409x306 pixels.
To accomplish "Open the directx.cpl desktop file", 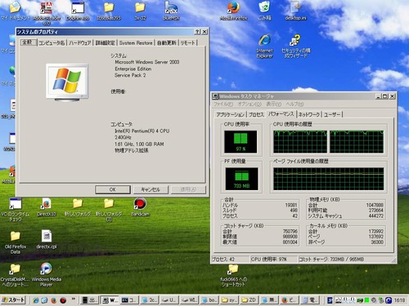I will tap(47, 240).
